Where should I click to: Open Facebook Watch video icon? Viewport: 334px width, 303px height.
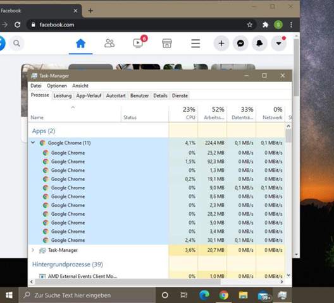(x=138, y=43)
